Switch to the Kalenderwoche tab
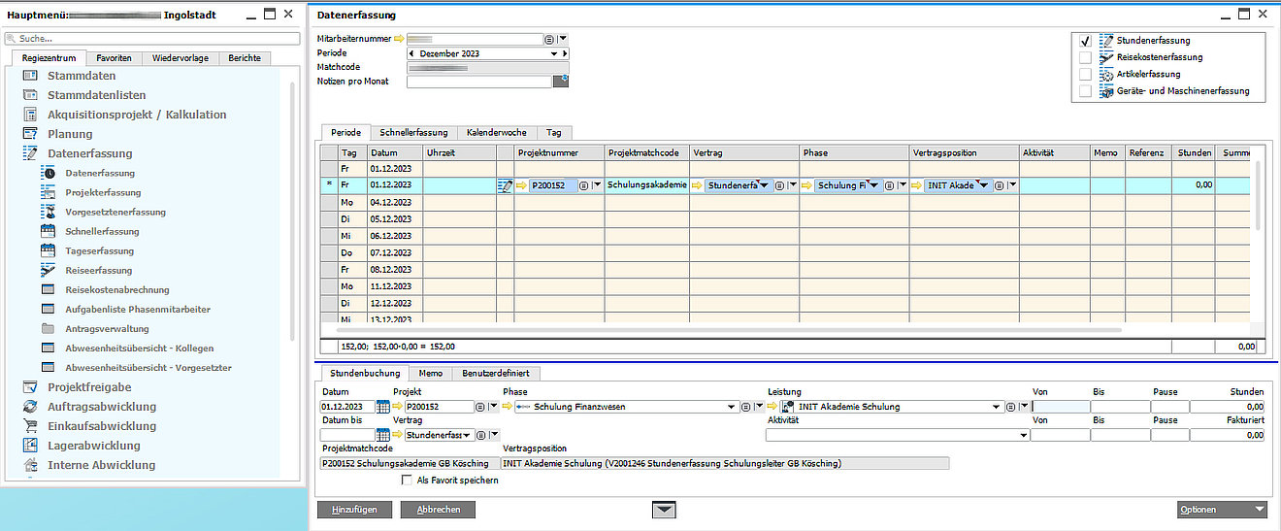Image resolution: width=1281 pixels, height=531 pixels. tap(496, 132)
